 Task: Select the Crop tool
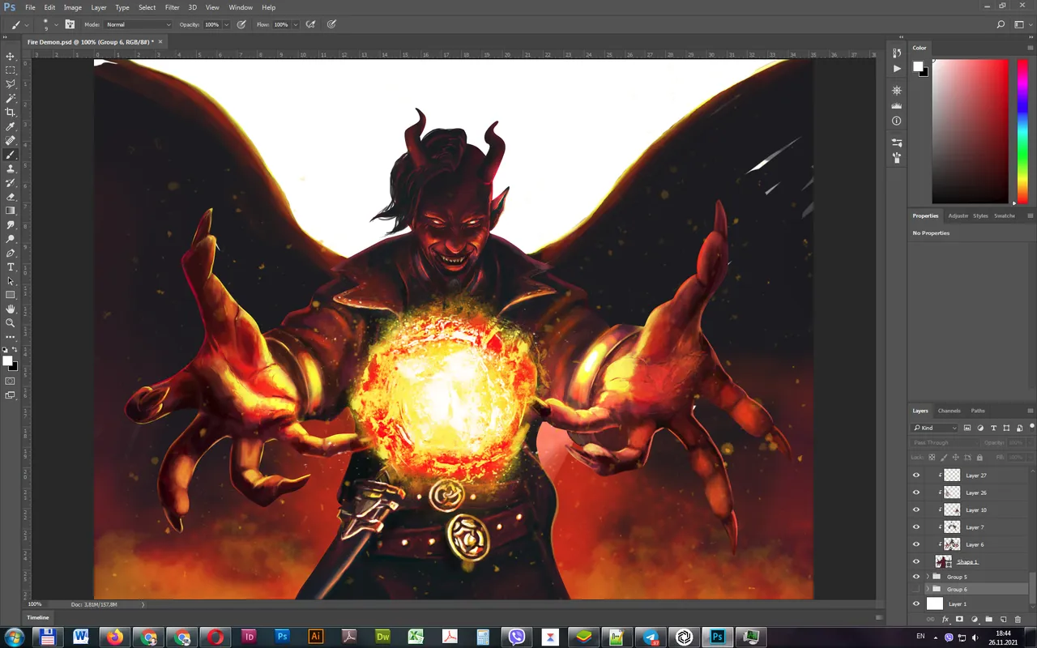click(11, 113)
